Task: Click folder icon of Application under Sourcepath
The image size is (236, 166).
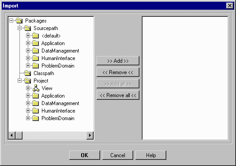Action: point(36,43)
